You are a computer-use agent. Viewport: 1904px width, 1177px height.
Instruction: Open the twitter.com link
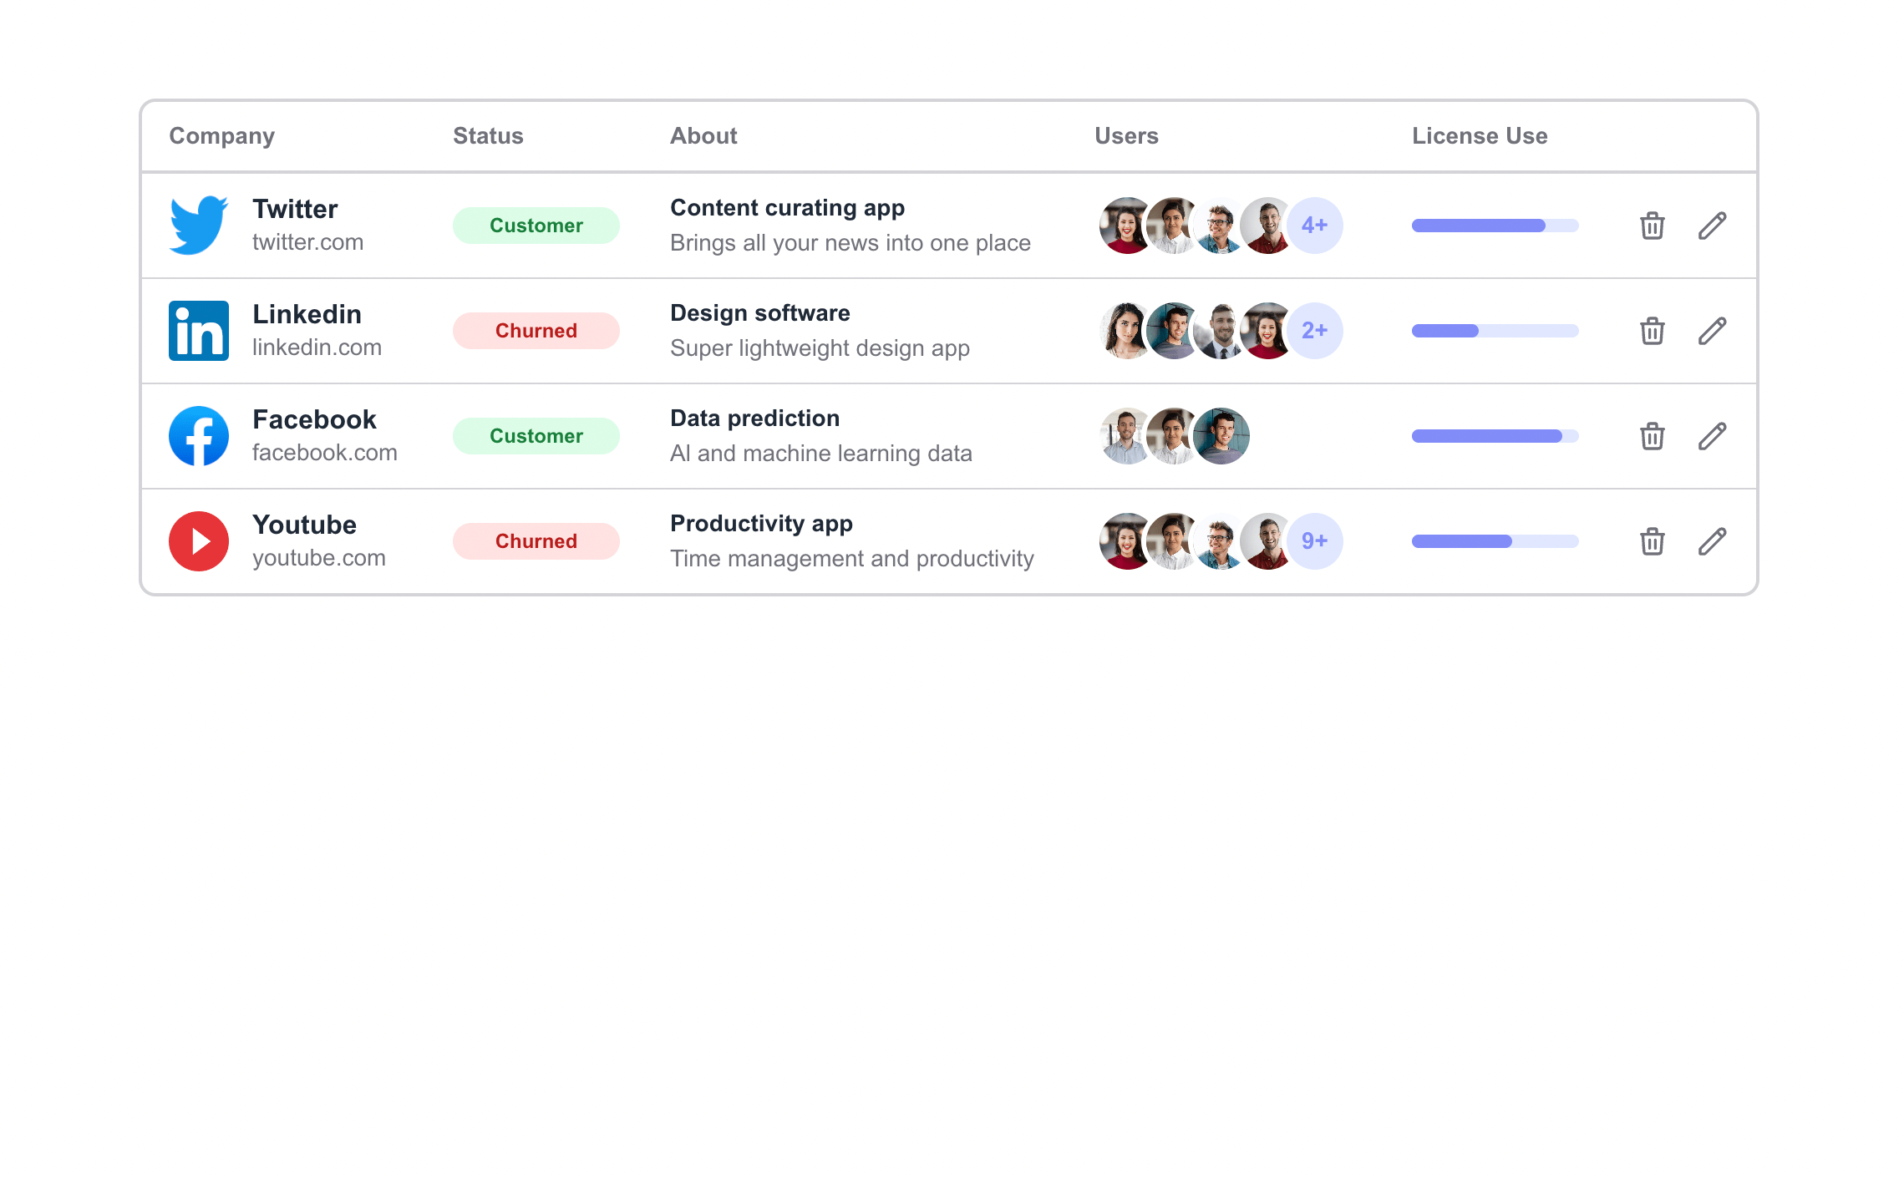[308, 242]
